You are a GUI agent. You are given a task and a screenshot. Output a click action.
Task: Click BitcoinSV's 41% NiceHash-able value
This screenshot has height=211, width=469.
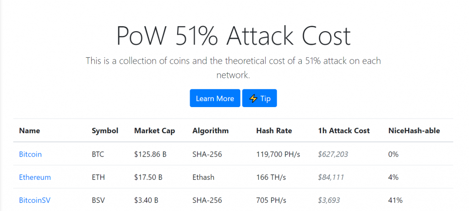[x=395, y=200]
